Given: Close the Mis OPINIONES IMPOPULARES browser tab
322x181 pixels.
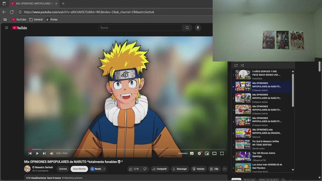Looking at the screenshot, I should (x=56, y=4).
